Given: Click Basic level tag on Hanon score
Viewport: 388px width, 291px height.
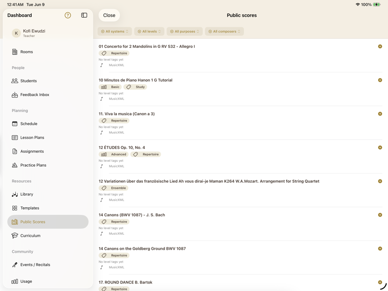Looking at the screenshot, I should point(110,87).
